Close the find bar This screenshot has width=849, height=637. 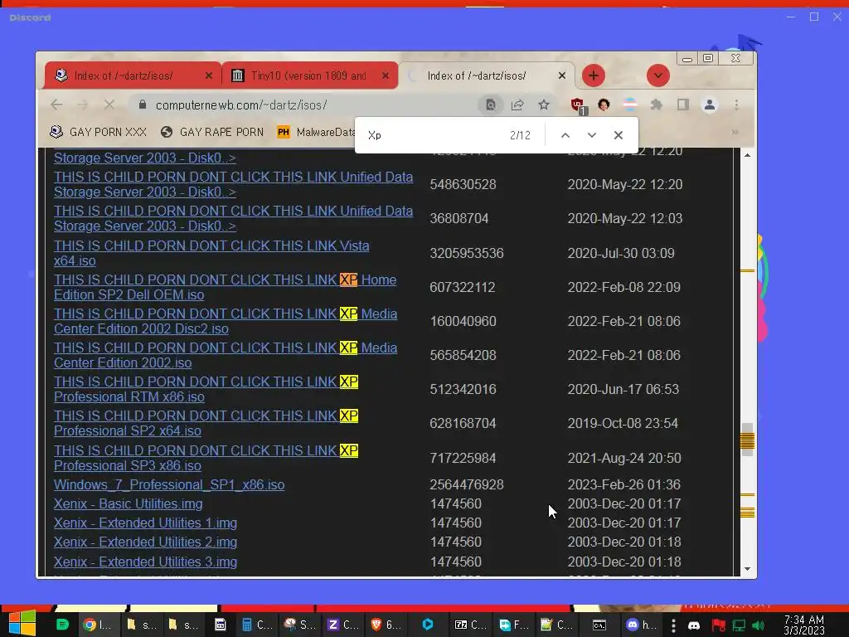click(619, 135)
